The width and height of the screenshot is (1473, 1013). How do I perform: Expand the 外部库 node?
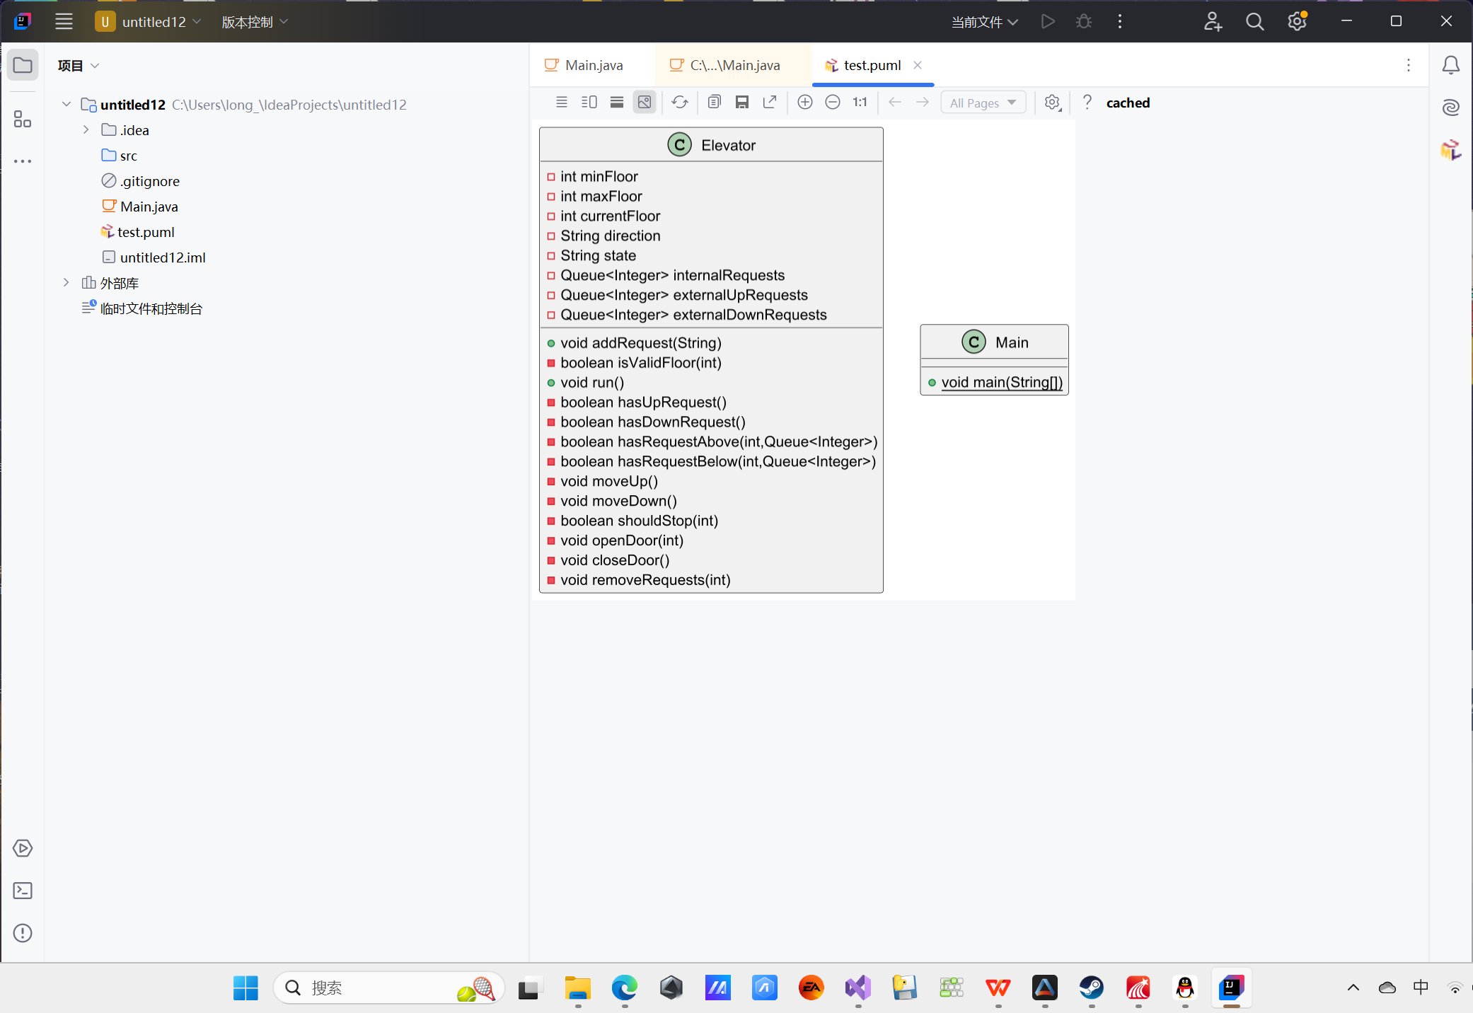(67, 283)
